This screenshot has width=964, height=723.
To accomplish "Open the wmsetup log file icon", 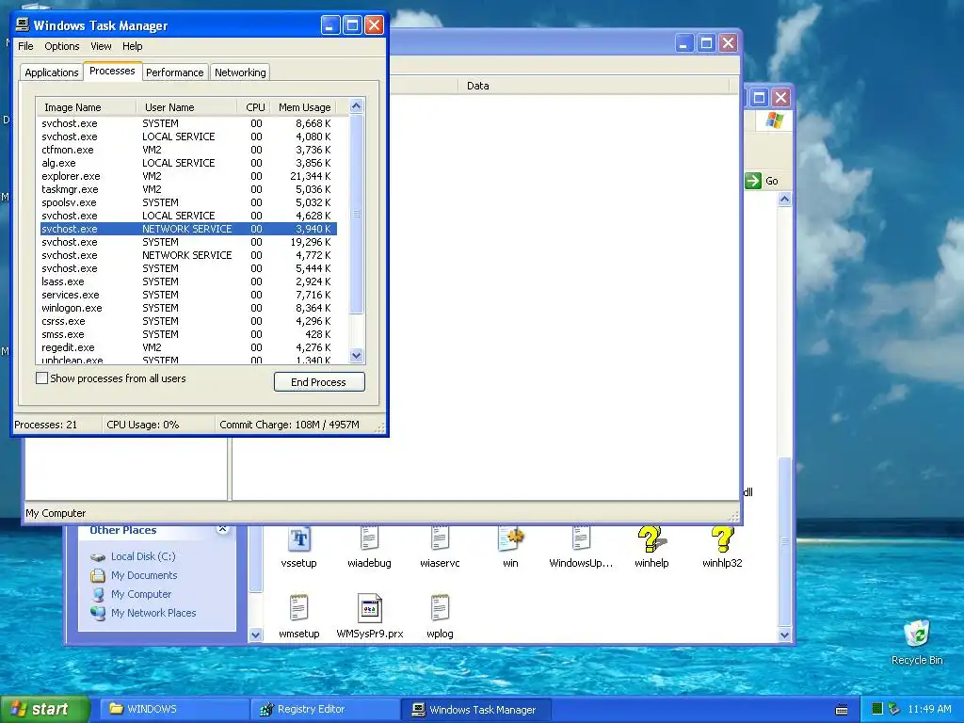I will tap(298, 608).
